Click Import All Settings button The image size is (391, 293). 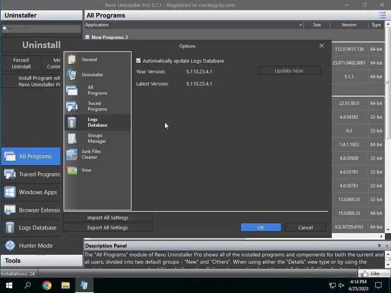108,217
